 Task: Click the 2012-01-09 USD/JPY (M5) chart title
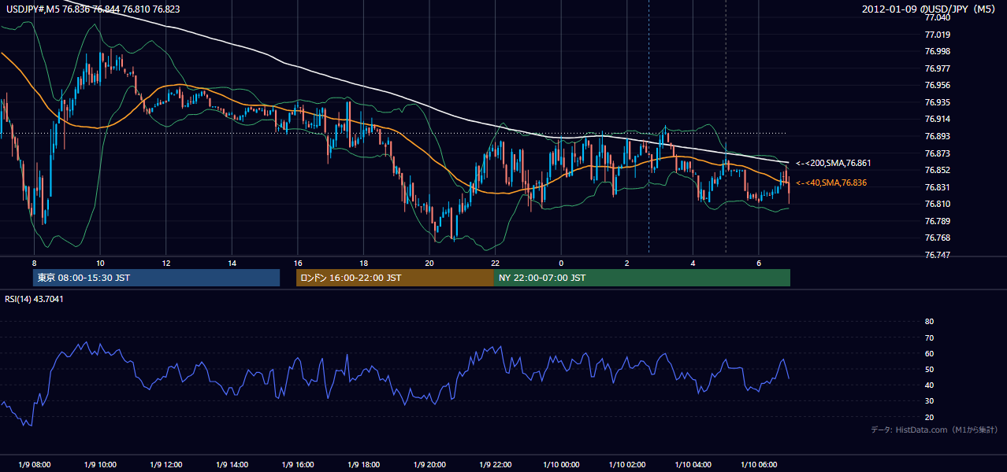pos(929,9)
